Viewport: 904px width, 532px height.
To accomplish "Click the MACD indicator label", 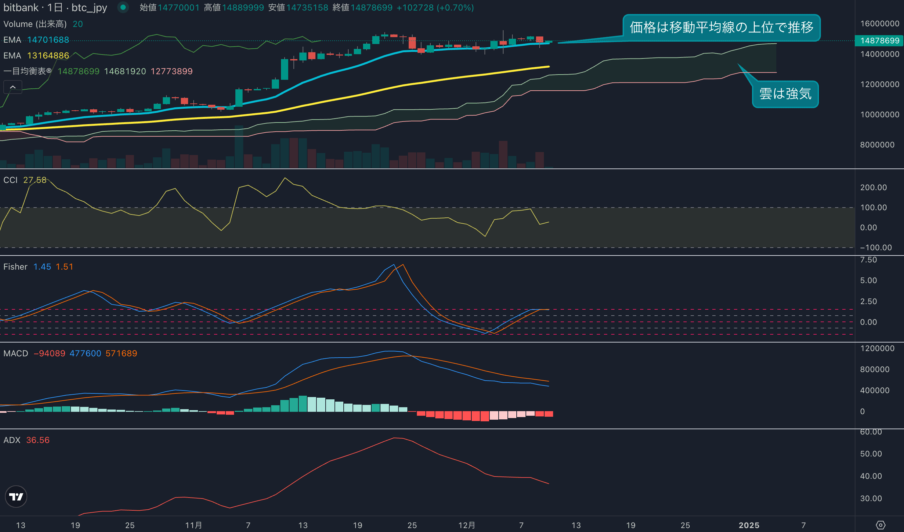I will 16,353.
